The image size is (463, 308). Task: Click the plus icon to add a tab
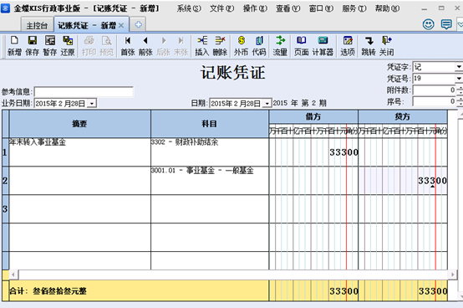(138, 25)
